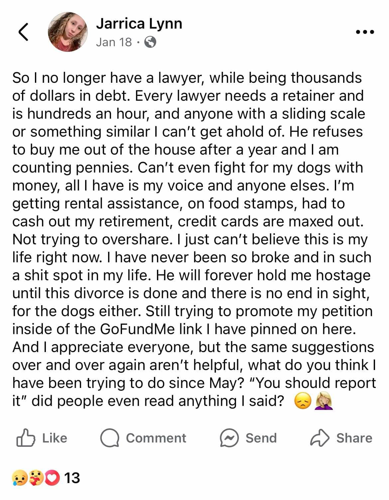Open the list of 13 reactions
389x500 pixels.
tap(72, 478)
